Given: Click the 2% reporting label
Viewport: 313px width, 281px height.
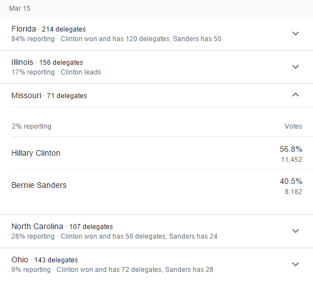Looking at the screenshot, I should 31,126.
